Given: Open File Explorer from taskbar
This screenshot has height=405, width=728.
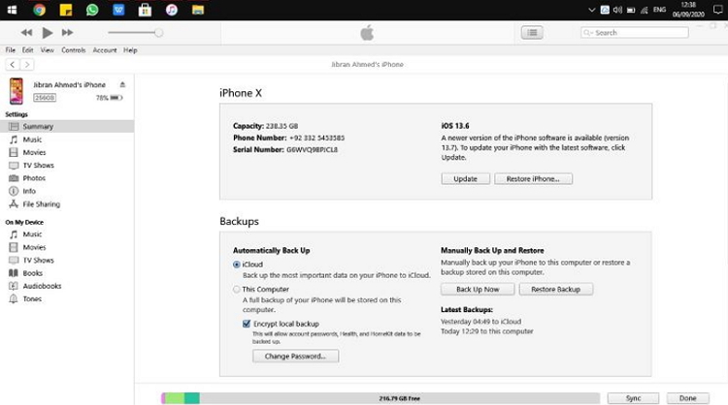Looking at the screenshot, I should click(x=198, y=10).
